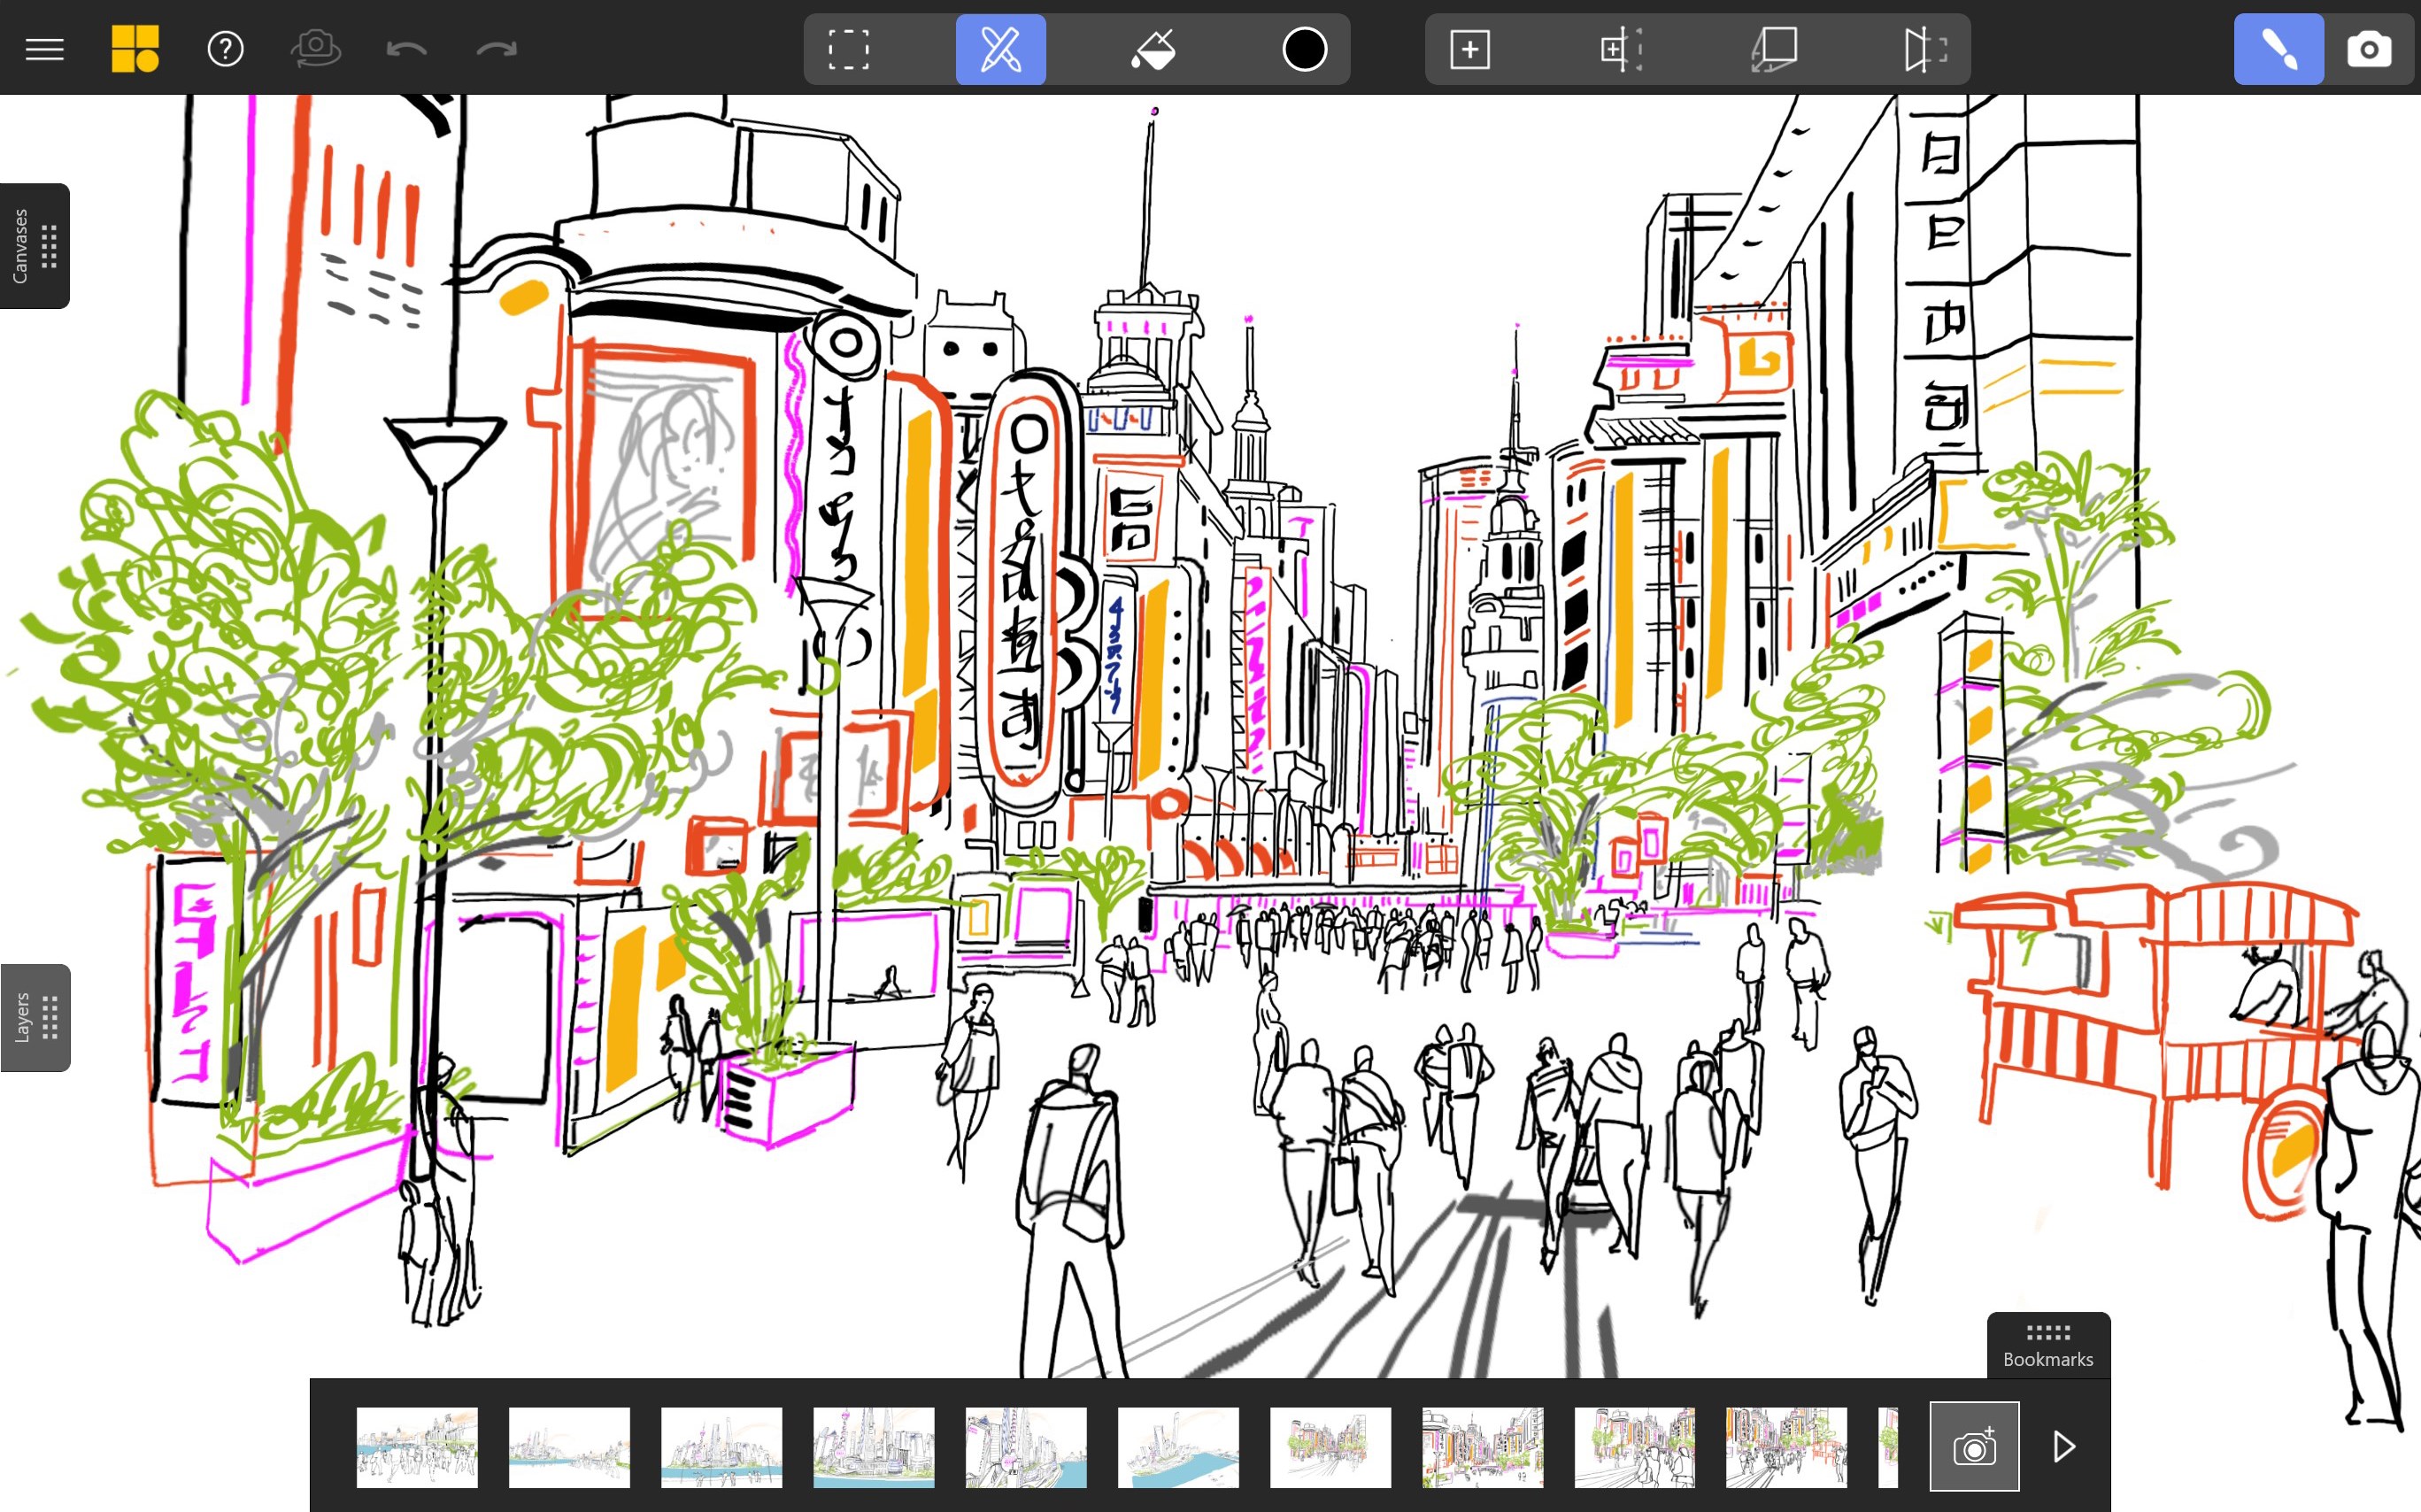The height and width of the screenshot is (1512, 2421).
Task: Select the folded canvas tool
Action: click(1776, 48)
